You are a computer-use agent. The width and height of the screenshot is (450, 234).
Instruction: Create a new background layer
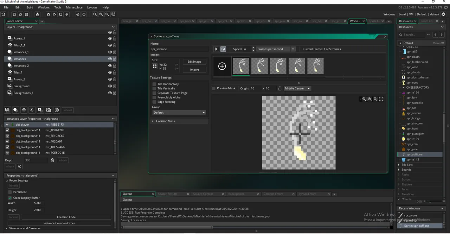point(7,110)
